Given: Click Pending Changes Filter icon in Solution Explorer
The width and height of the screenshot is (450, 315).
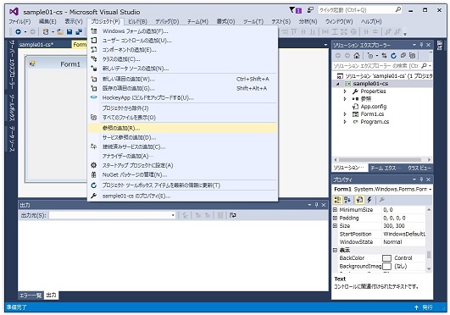Looking at the screenshot, I should point(370,55).
